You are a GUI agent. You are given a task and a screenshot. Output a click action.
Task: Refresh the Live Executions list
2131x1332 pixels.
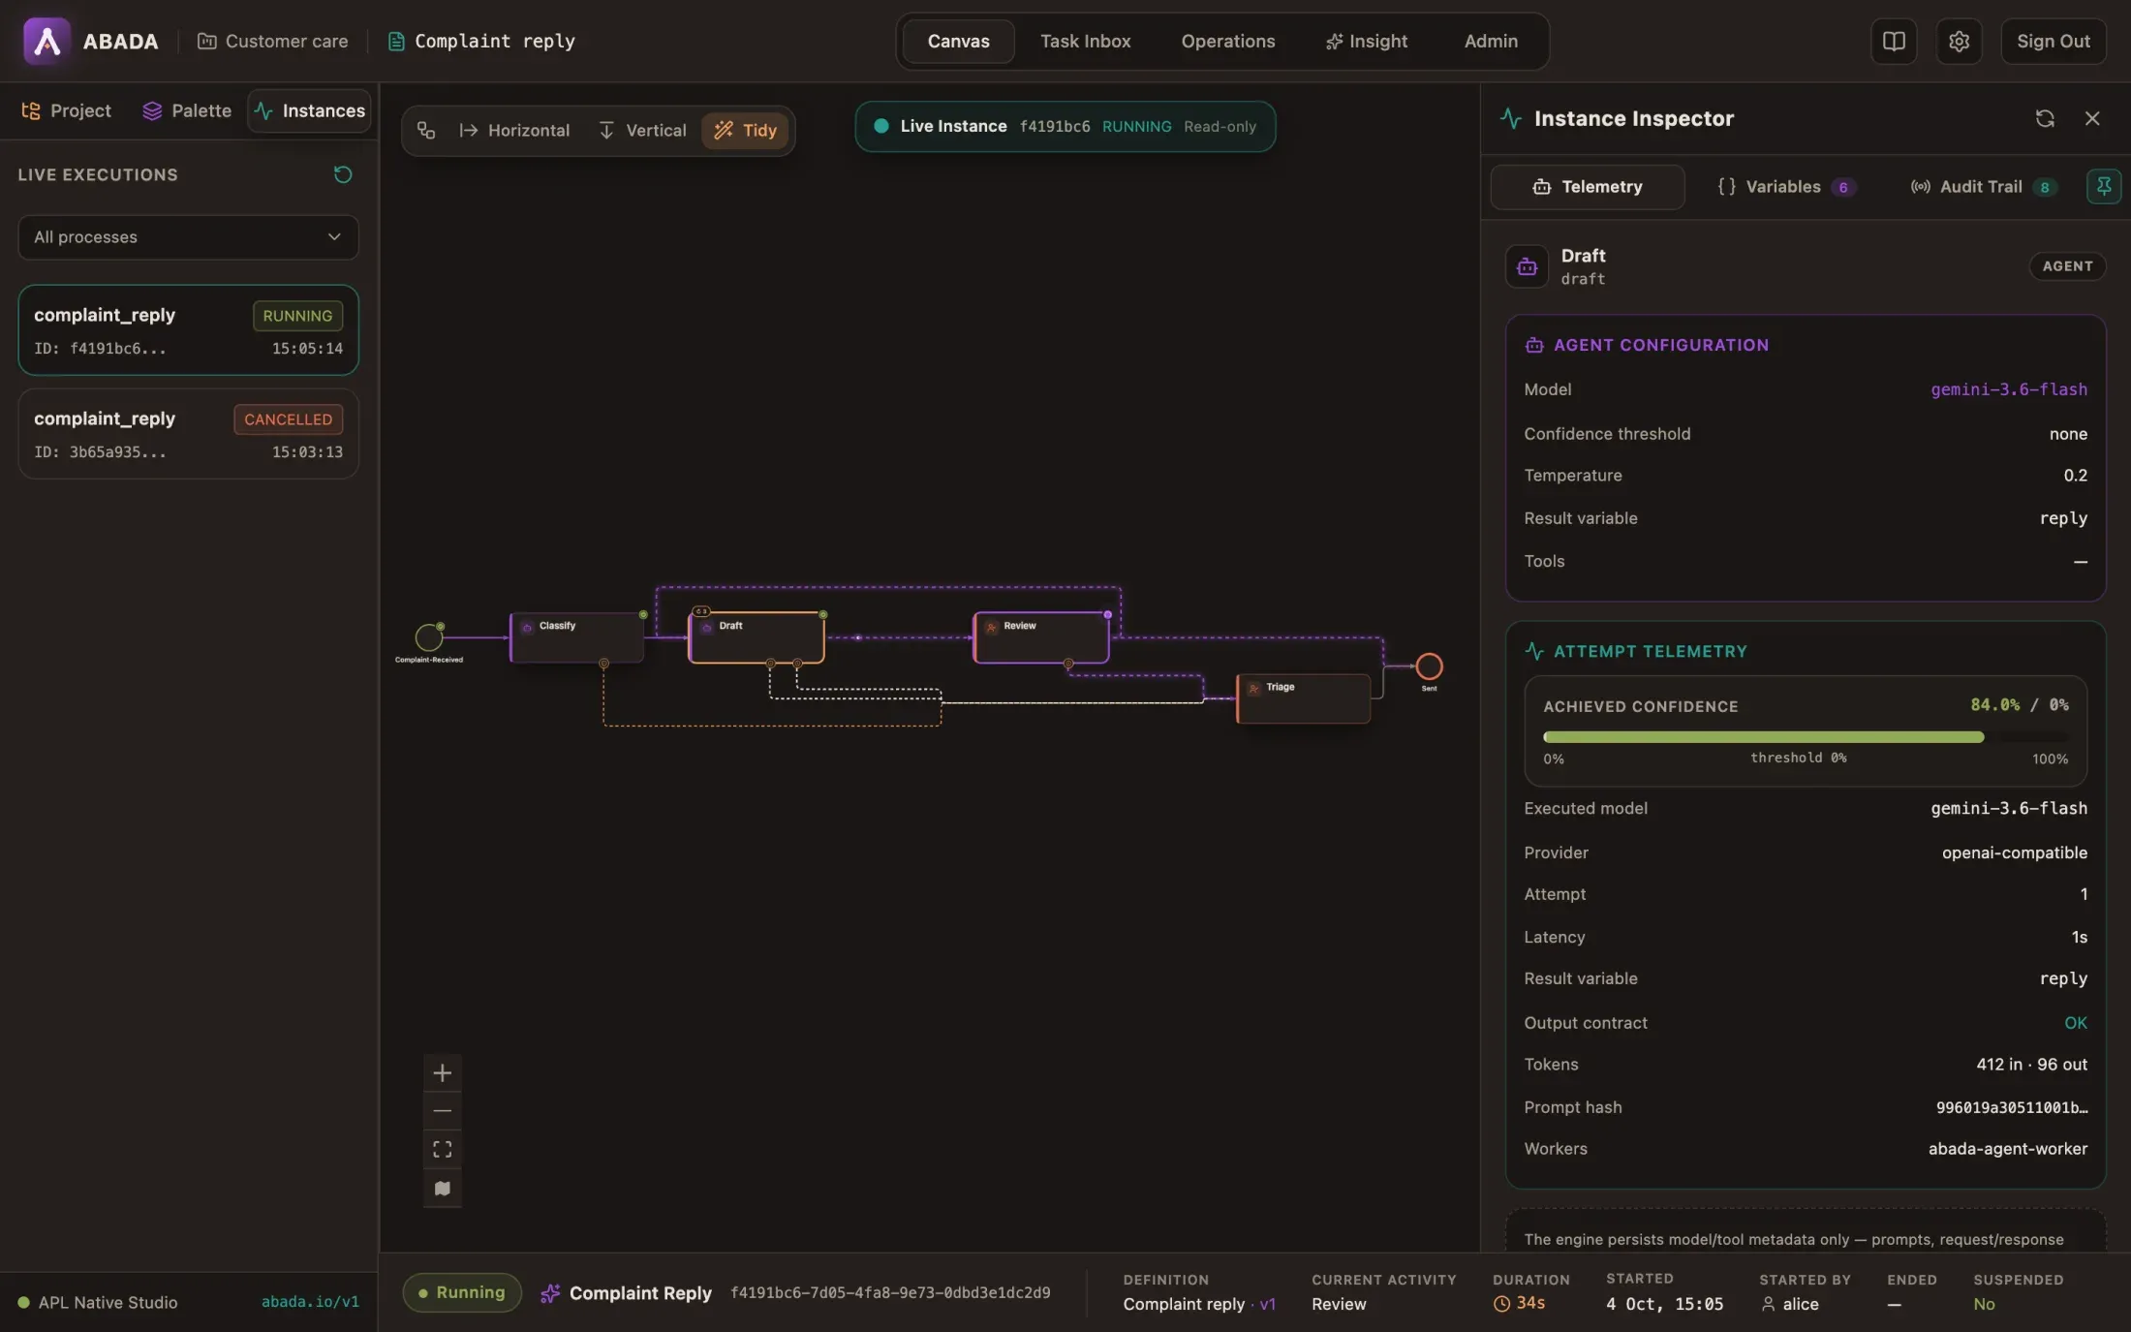click(x=343, y=174)
